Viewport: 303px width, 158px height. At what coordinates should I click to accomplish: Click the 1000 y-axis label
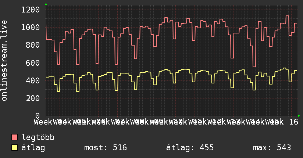coord(31,27)
